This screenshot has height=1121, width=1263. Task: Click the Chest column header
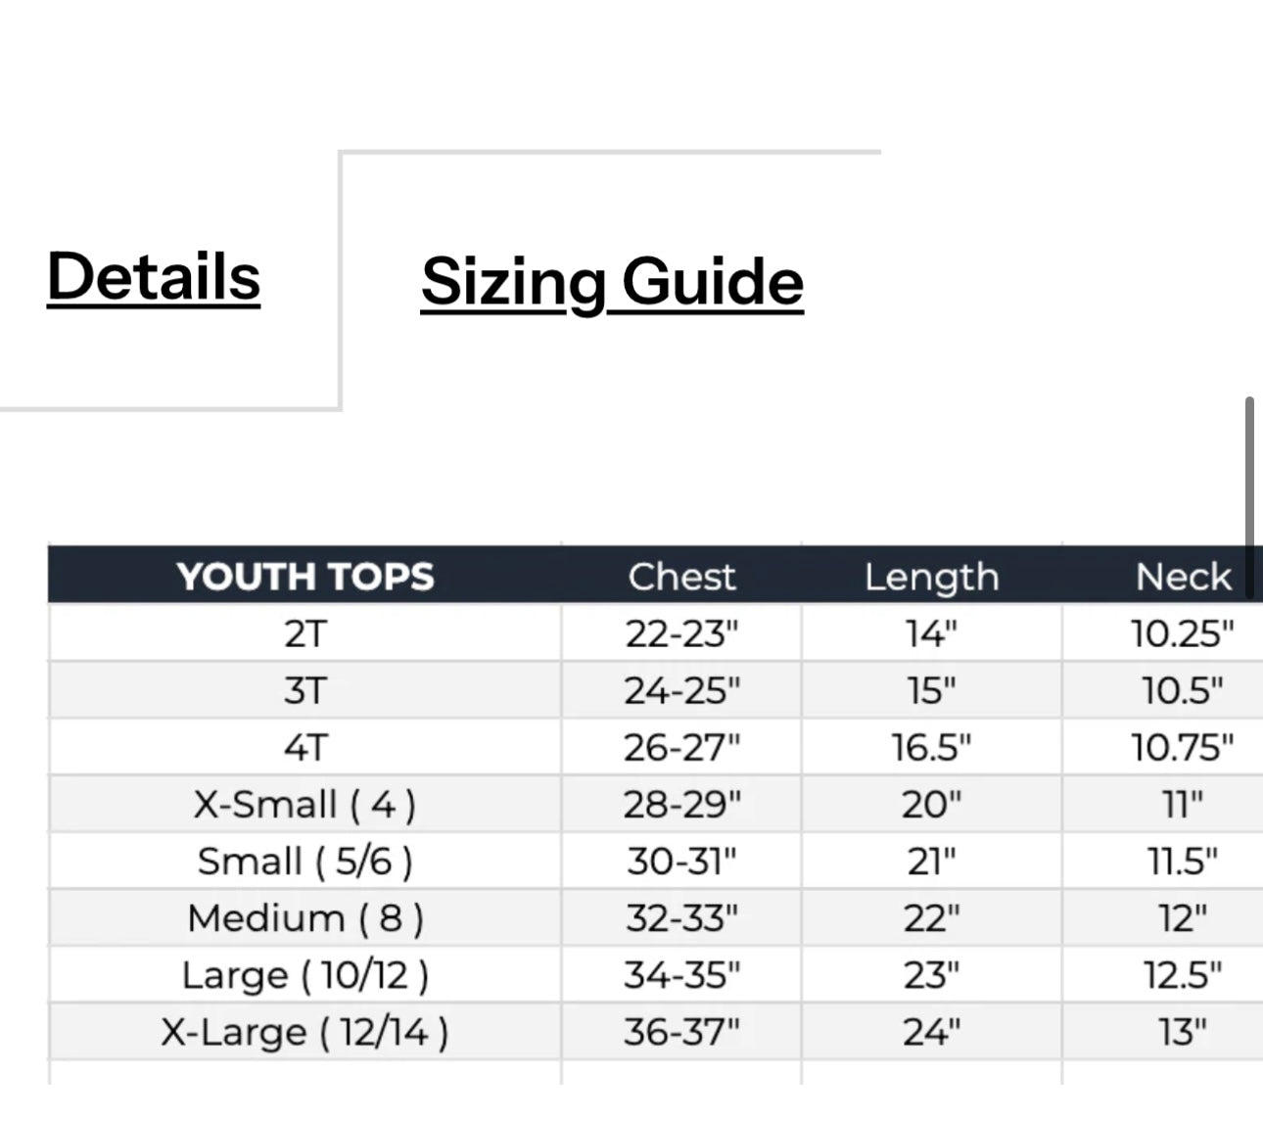pyautogui.click(x=682, y=577)
